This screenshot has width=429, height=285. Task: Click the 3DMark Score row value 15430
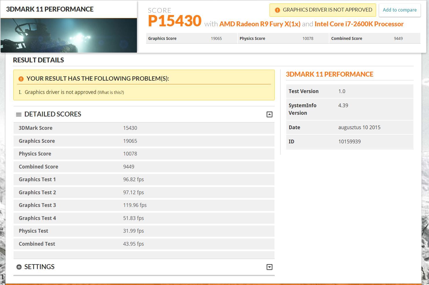point(130,128)
